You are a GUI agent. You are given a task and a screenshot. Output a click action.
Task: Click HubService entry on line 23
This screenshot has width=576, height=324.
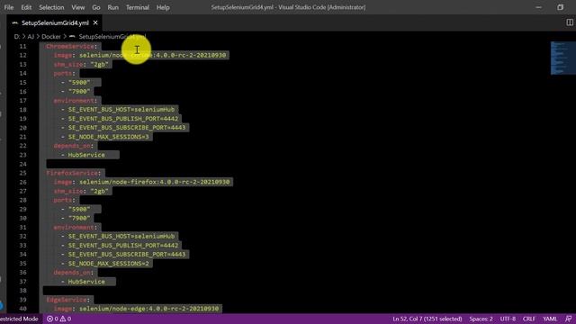coord(86,155)
